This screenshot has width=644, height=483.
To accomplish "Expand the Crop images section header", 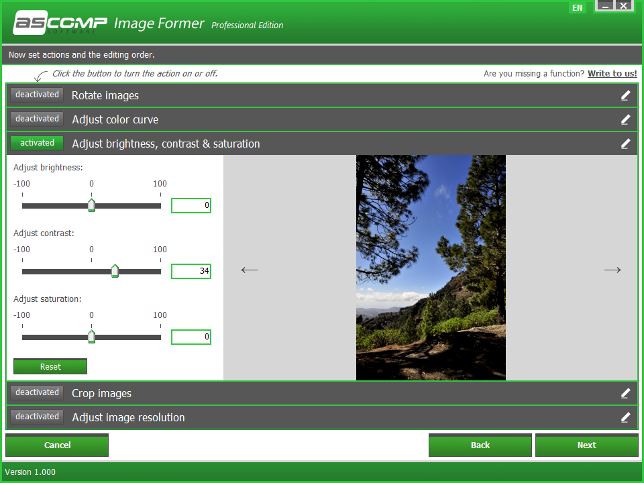I will point(322,393).
